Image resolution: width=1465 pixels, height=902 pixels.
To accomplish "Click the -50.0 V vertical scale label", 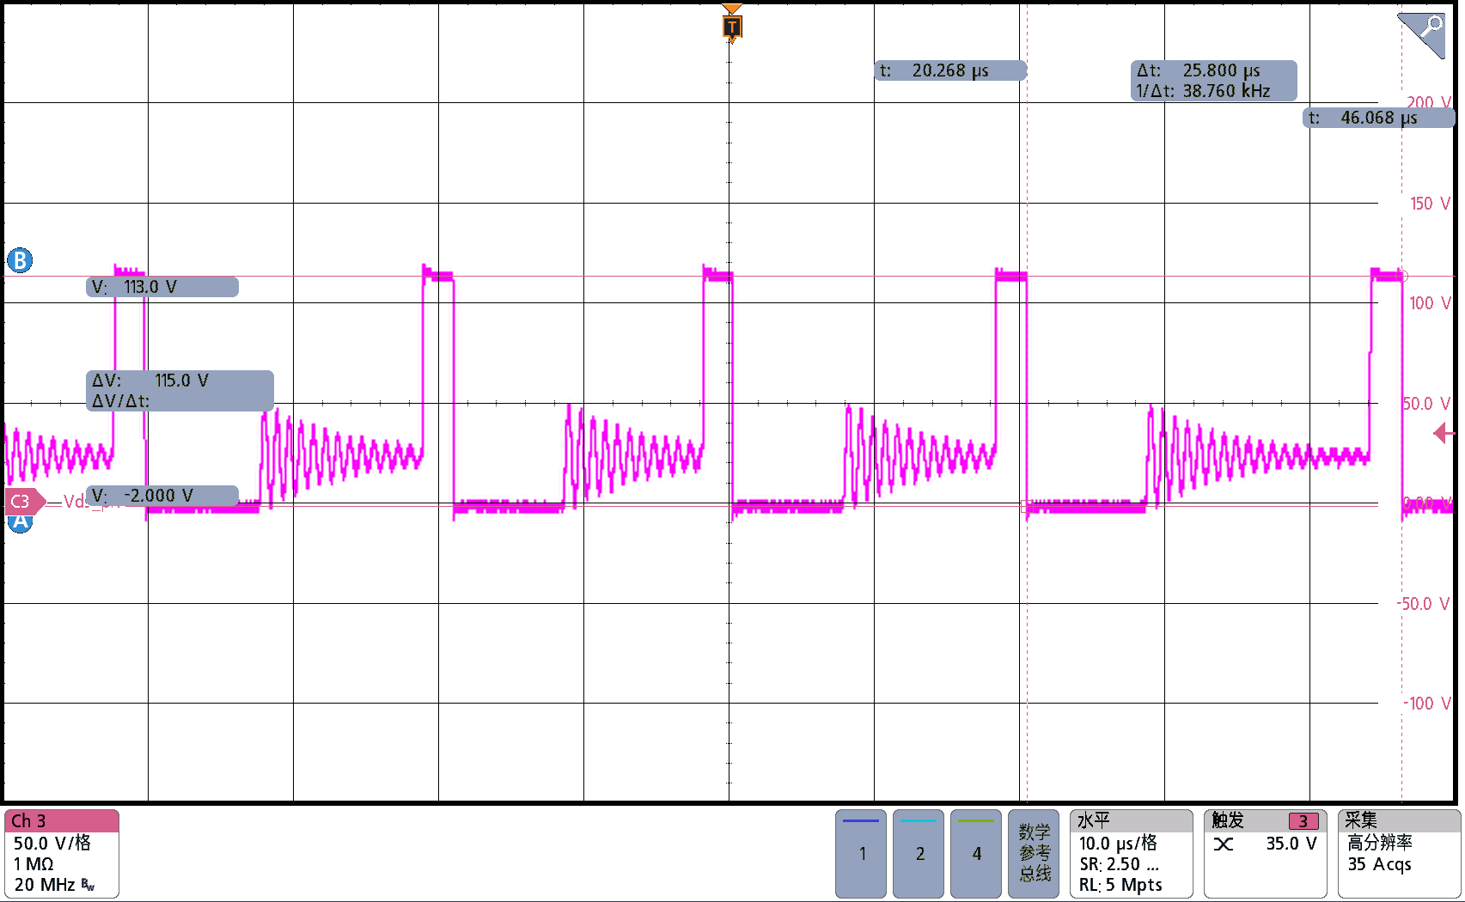I will pos(1423,604).
